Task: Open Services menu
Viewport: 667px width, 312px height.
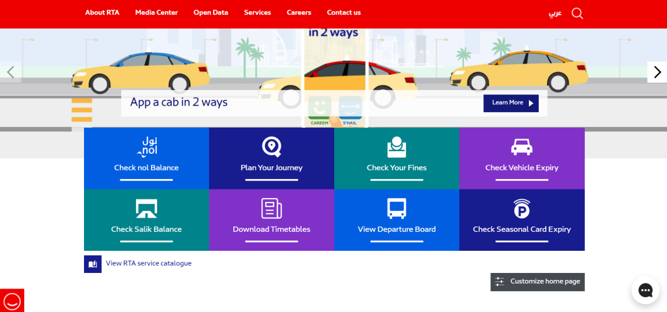Action: click(x=257, y=13)
